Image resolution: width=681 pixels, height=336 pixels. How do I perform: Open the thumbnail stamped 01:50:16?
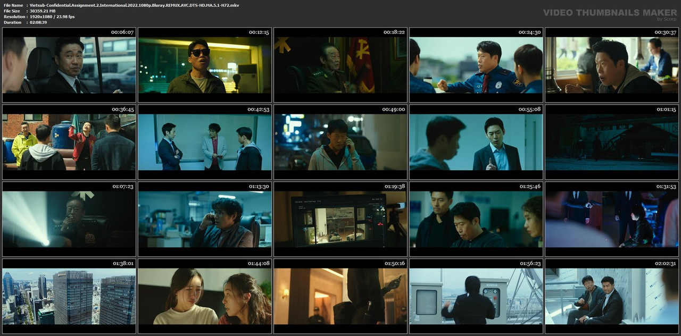(x=340, y=296)
